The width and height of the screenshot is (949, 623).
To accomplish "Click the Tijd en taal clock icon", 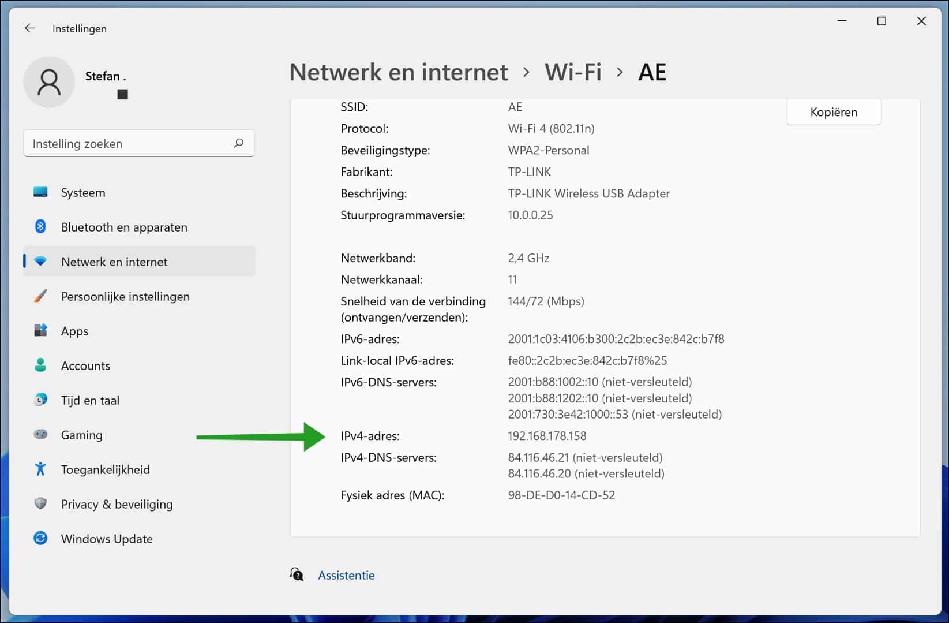I will click(x=40, y=400).
